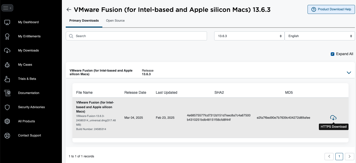Viewport: 356px width, 163px height.
Task: Click the Trials & Beta hand icon
Action: pos(7,79)
